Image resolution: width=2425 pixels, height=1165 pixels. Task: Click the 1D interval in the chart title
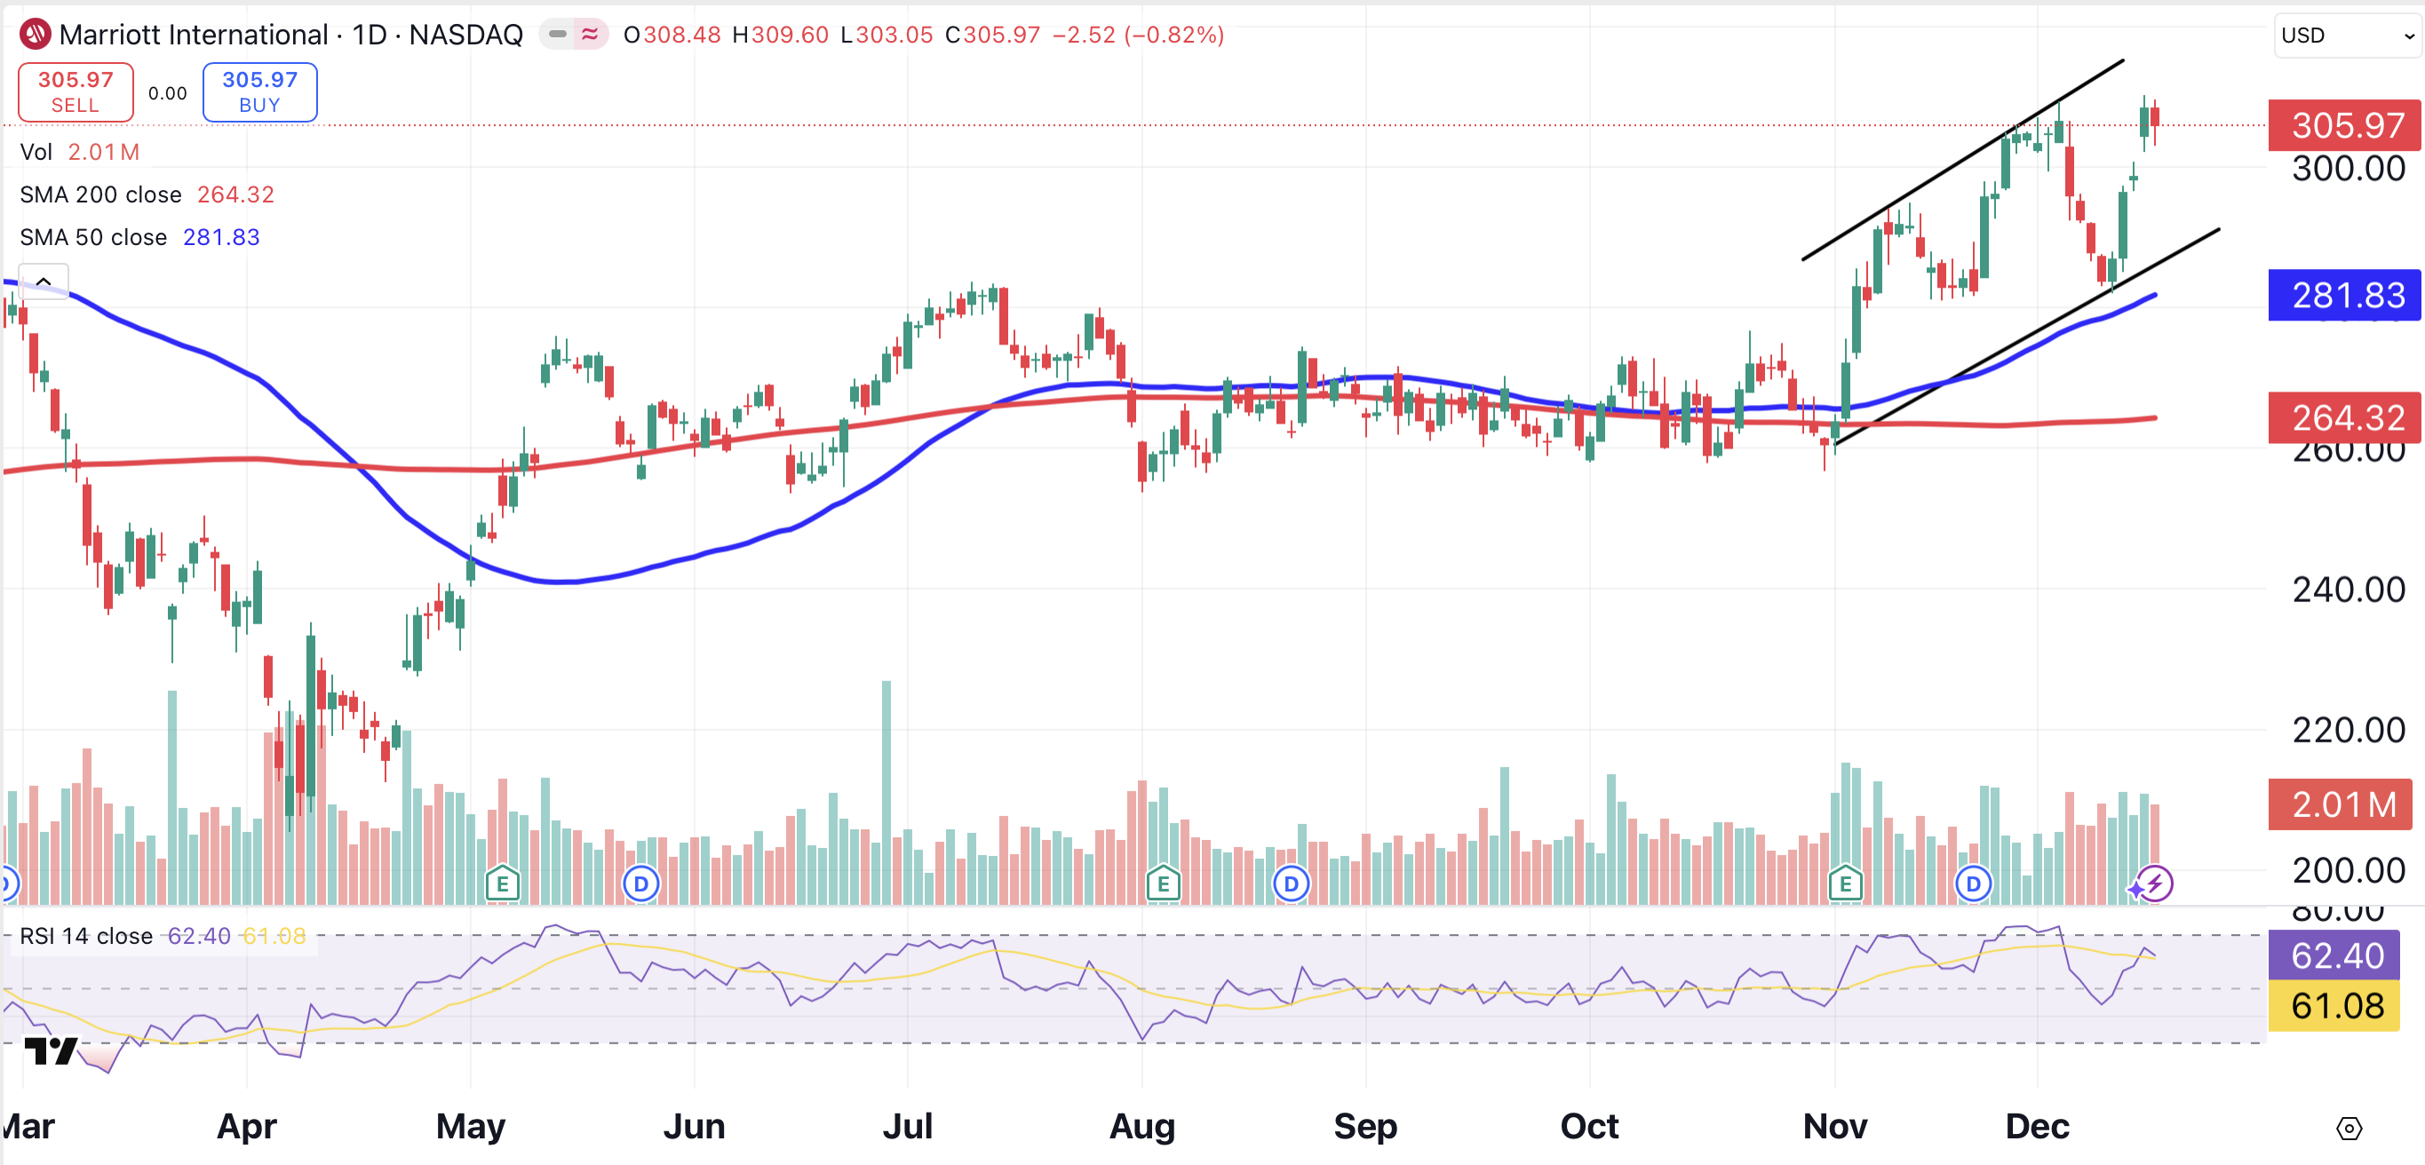[369, 35]
